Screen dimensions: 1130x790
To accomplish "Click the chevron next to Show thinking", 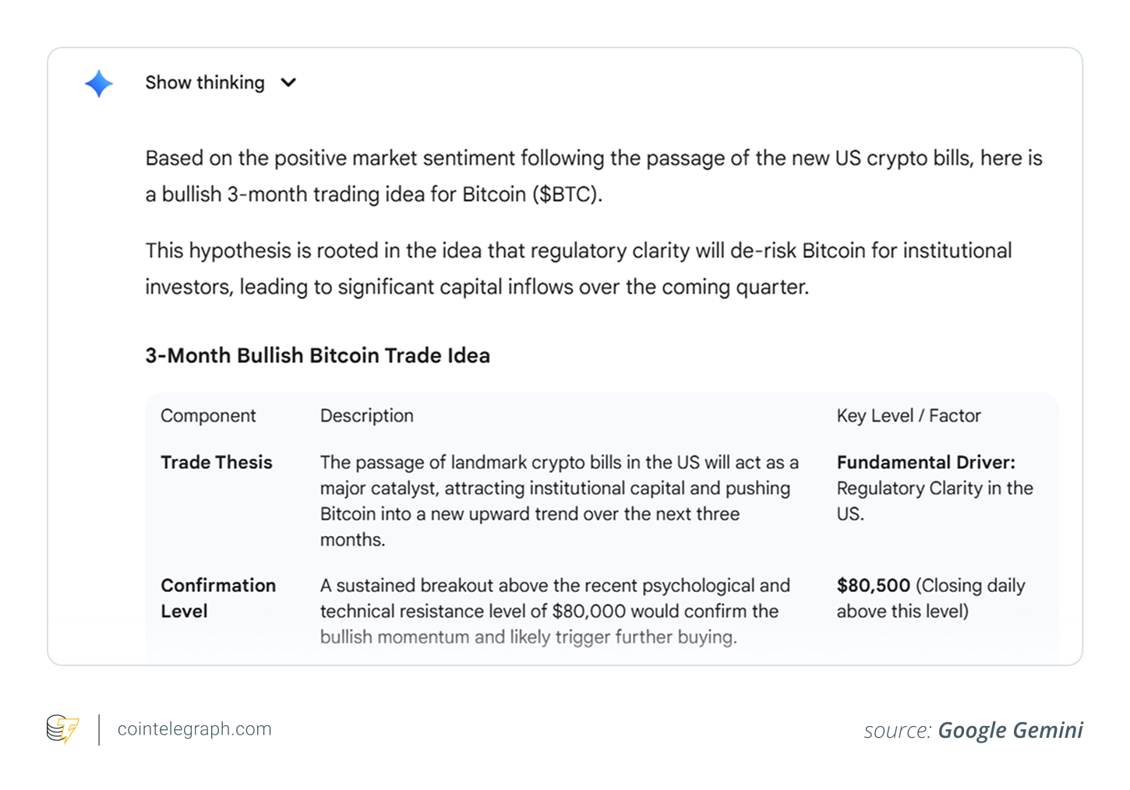I will point(288,83).
